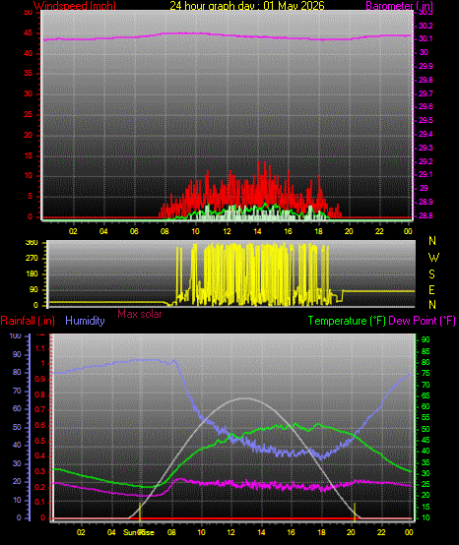
Task: Click the "24 hour graph day : 01 May 2026" title
Action: point(247,6)
